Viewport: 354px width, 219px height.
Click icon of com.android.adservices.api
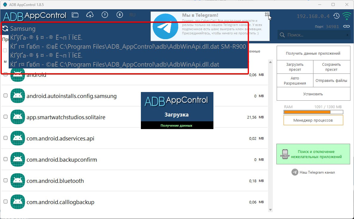[18, 138]
